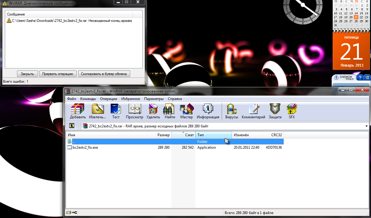Click the Закрыть button
Image resolution: width=371 pixels, height=218 pixels.
[x=27, y=74]
